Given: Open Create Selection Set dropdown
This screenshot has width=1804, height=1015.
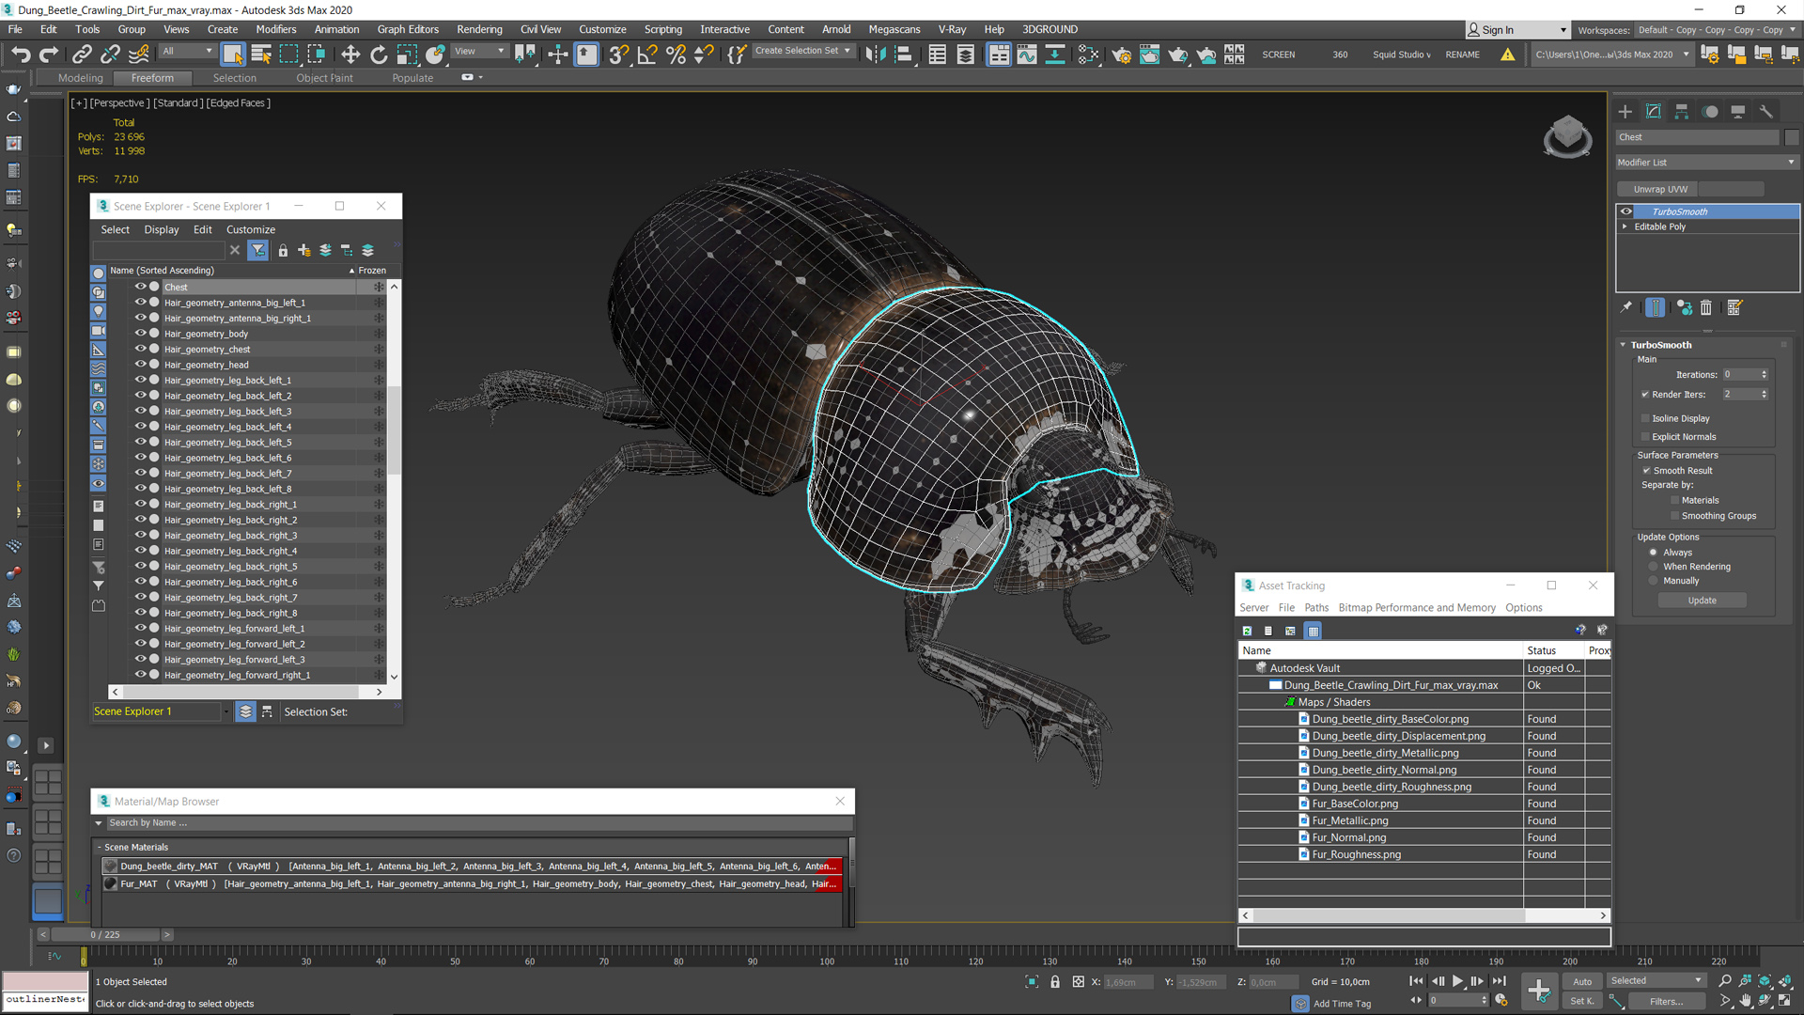Looking at the screenshot, I should [x=803, y=51].
